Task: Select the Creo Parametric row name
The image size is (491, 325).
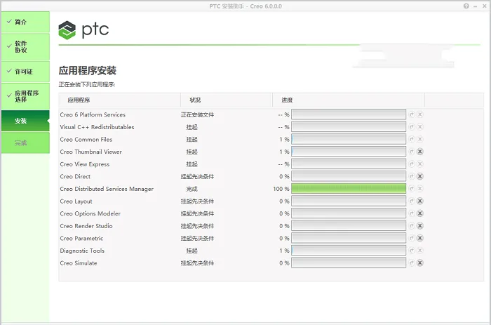Action: 81,238
